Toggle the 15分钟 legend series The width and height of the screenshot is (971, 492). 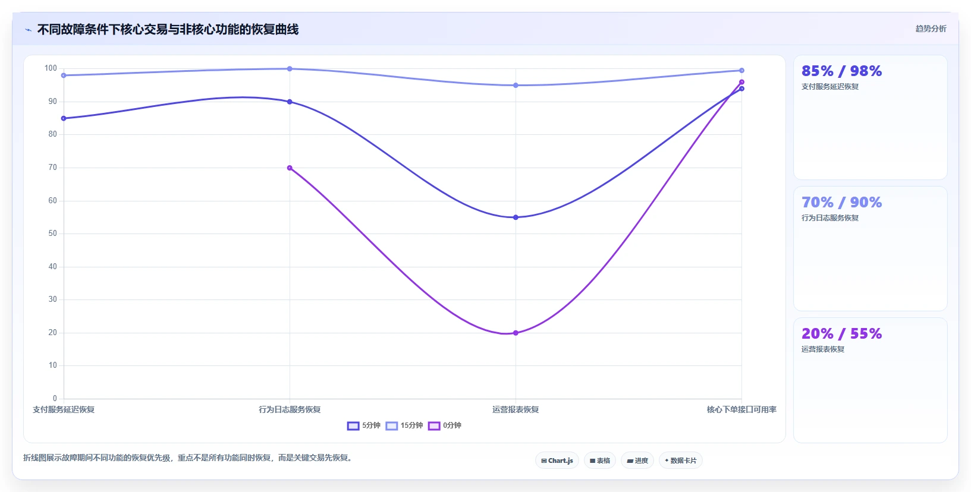click(404, 425)
